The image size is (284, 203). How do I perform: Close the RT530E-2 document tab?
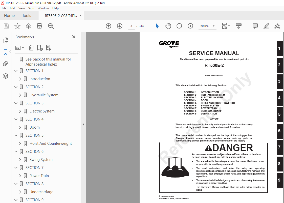(x=80, y=16)
